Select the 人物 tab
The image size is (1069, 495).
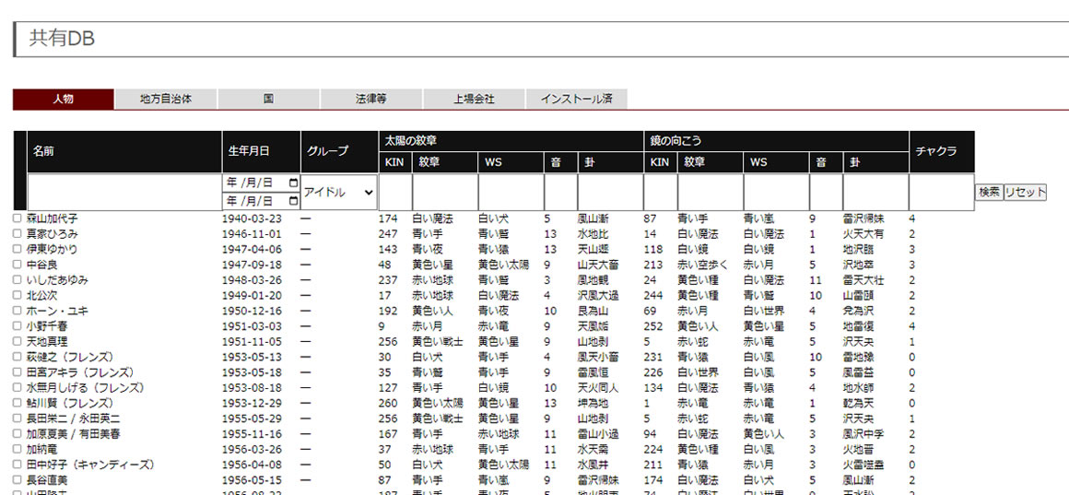[x=63, y=99]
